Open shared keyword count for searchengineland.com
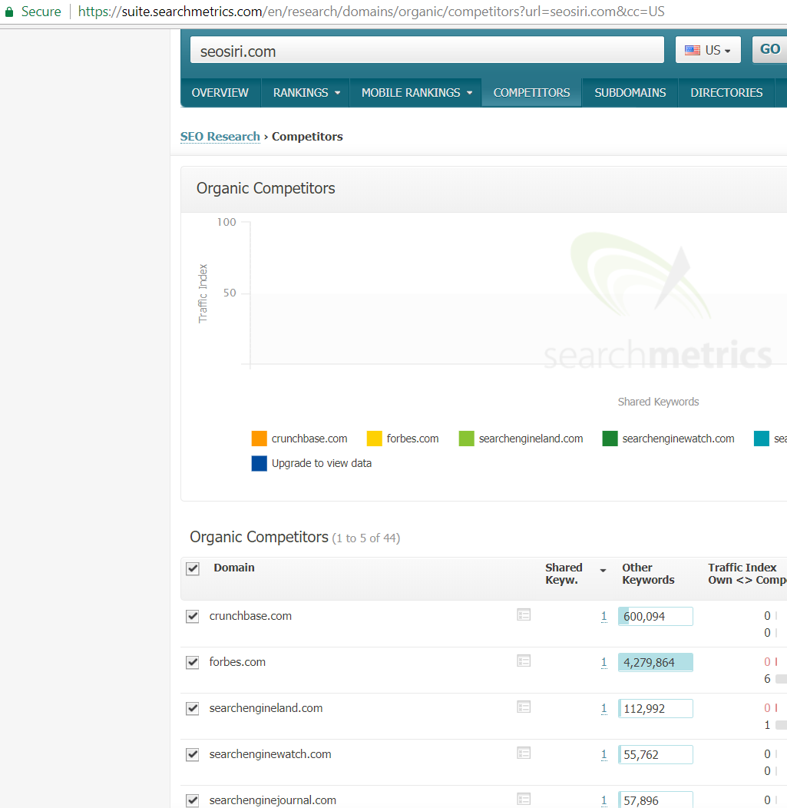 [x=603, y=709]
